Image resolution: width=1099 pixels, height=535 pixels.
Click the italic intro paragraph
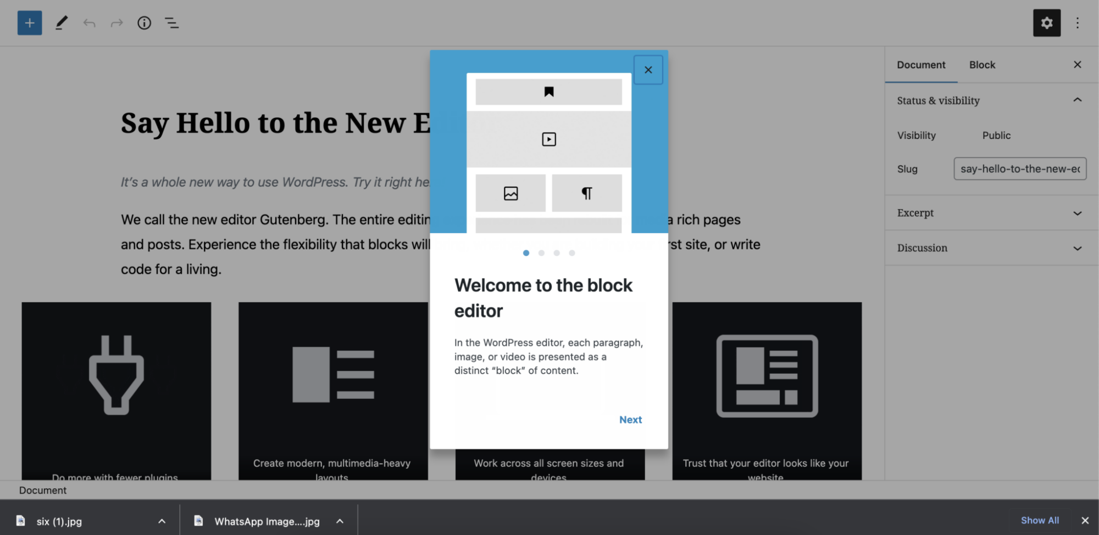275,182
